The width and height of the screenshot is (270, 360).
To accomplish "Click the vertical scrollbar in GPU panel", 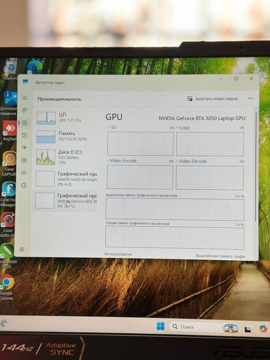I will pos(256,167).
